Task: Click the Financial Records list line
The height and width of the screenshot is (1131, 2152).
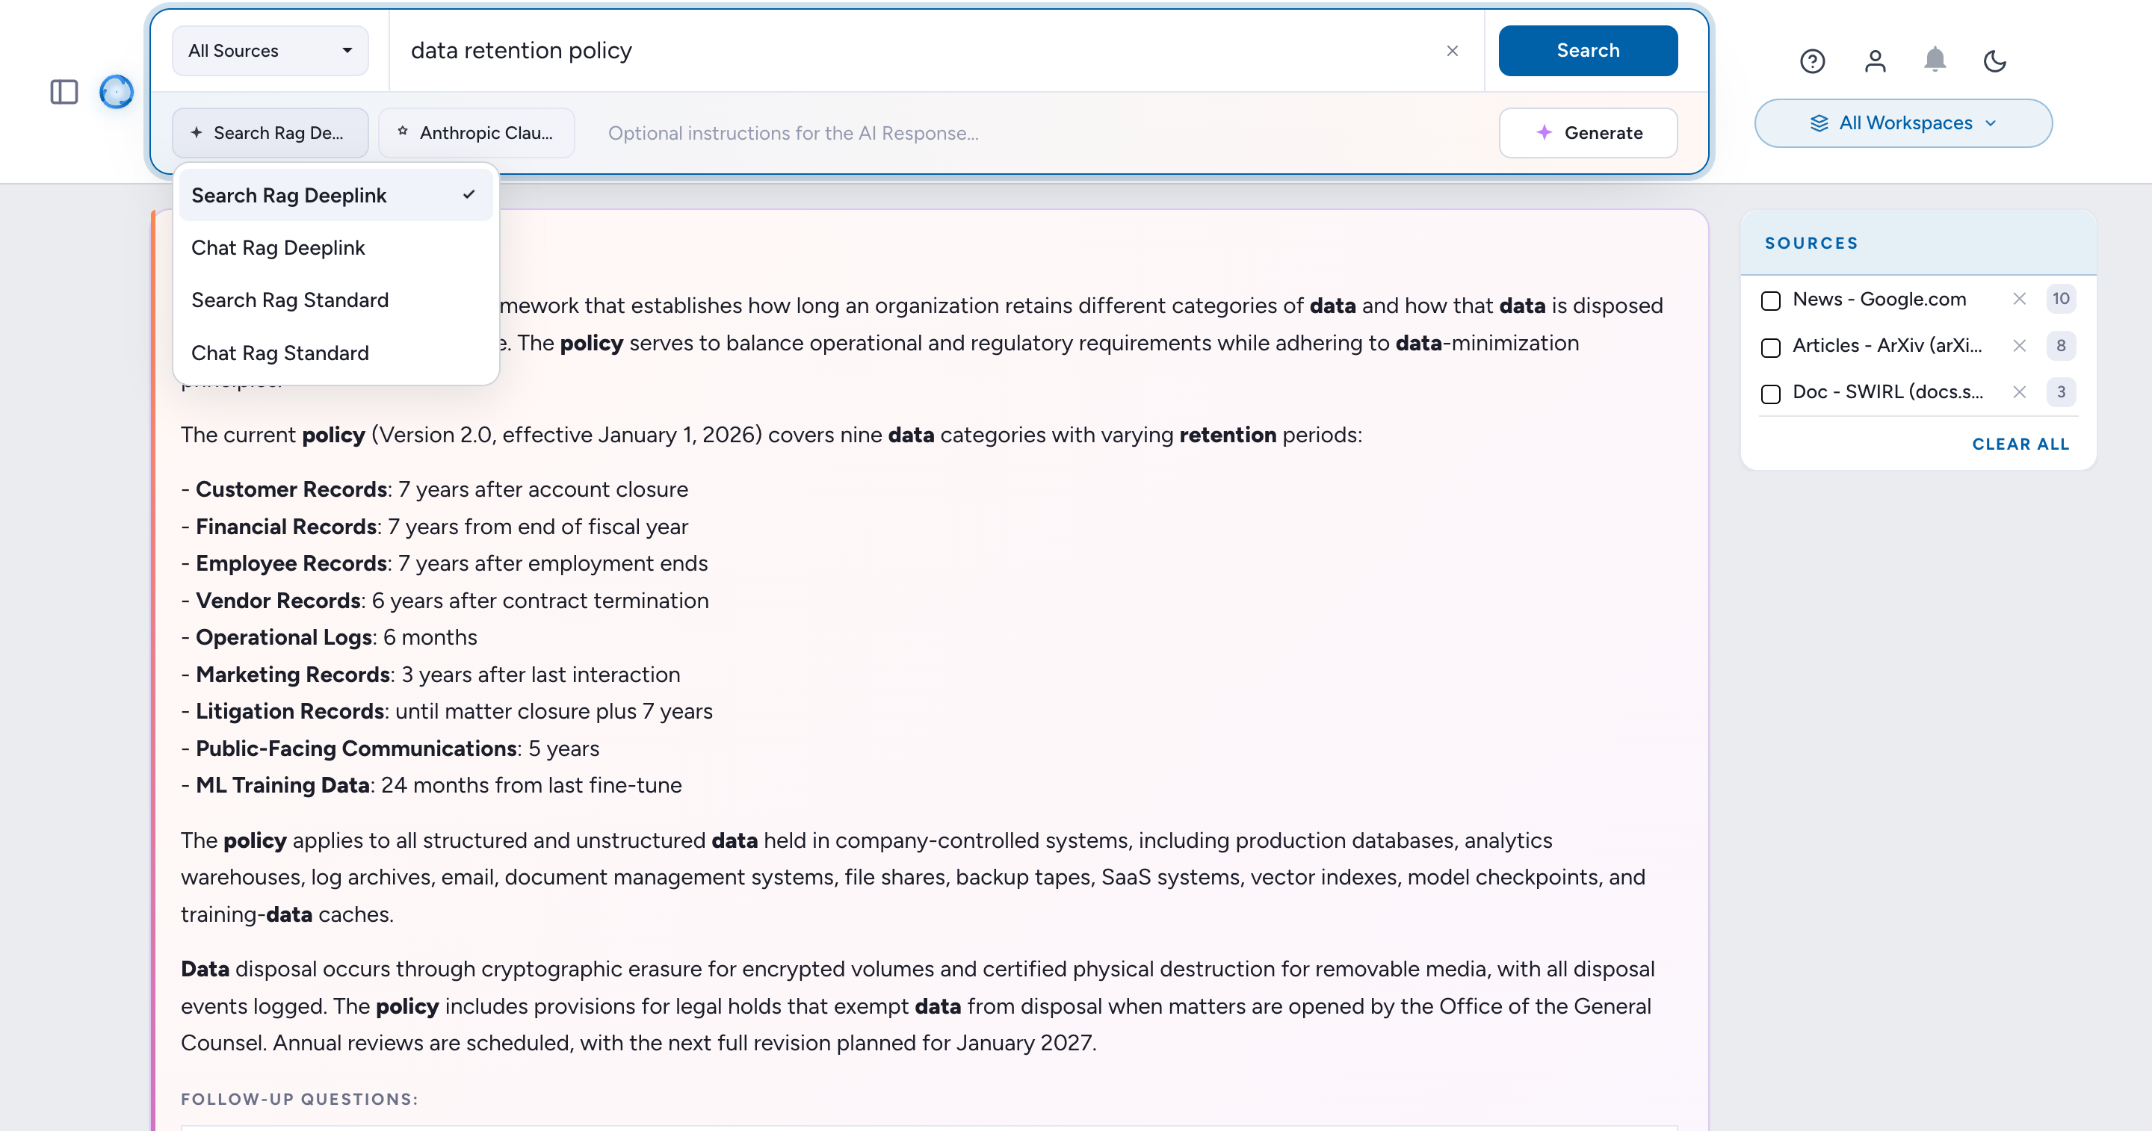Action: [434, 527]
